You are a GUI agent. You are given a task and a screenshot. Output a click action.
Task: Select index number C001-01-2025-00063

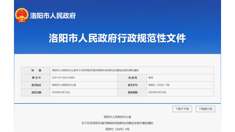pos(63,78)
